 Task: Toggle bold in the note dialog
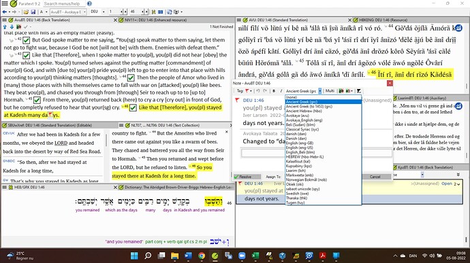[274, 91]
